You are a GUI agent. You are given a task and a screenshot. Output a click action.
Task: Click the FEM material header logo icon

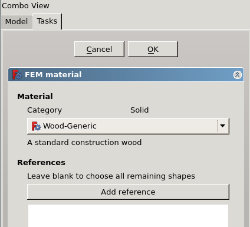click(17, 75)
